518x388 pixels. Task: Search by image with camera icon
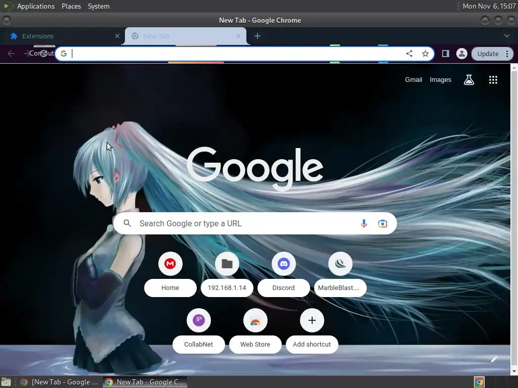pyautogui.click(x=382, y=223)
